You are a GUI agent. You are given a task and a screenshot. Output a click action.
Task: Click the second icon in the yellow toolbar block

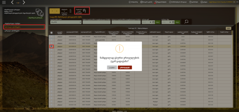pyautogui.click(x=57, y=11)
